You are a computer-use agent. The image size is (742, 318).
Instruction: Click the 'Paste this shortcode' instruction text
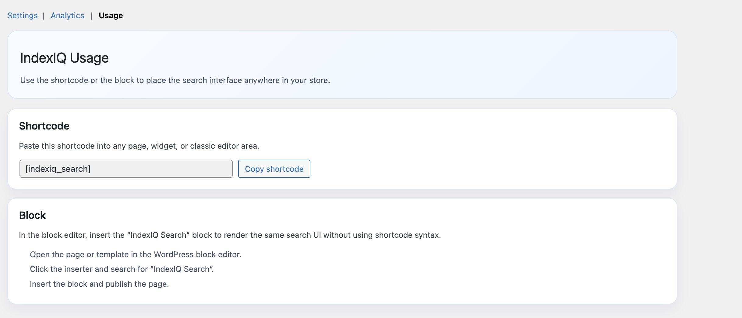[139, 146]
